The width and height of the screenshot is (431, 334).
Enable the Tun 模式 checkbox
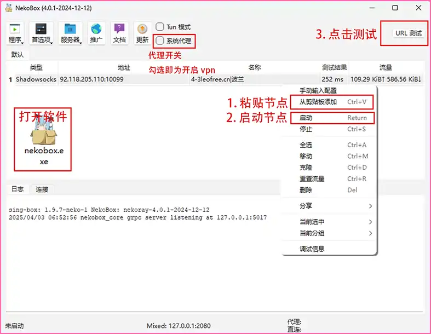160,27
